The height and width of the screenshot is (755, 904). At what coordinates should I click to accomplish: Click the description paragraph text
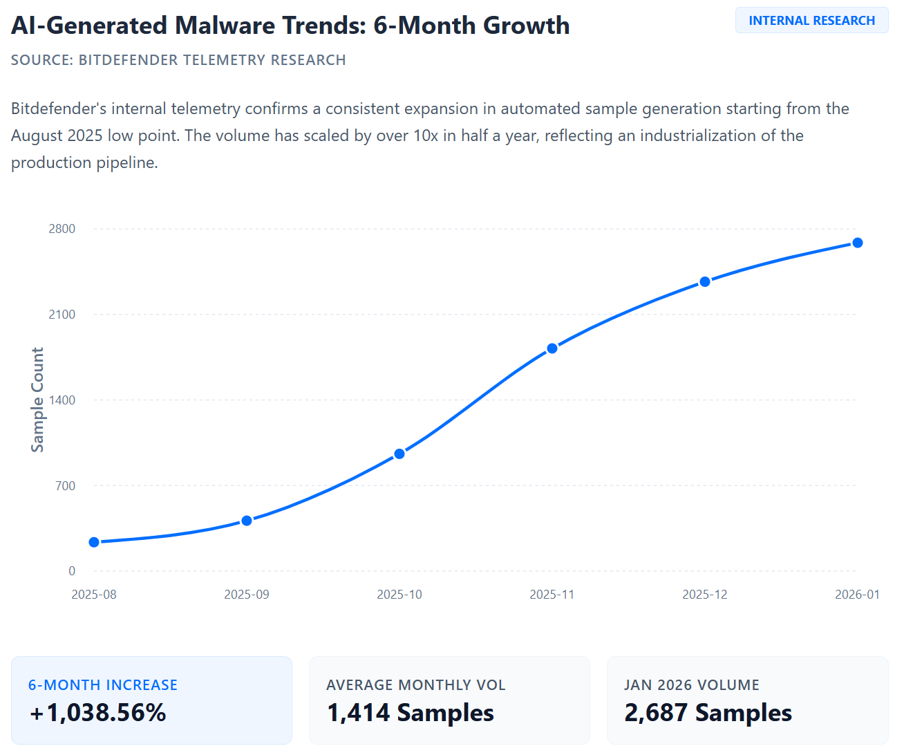pos(429,136)
